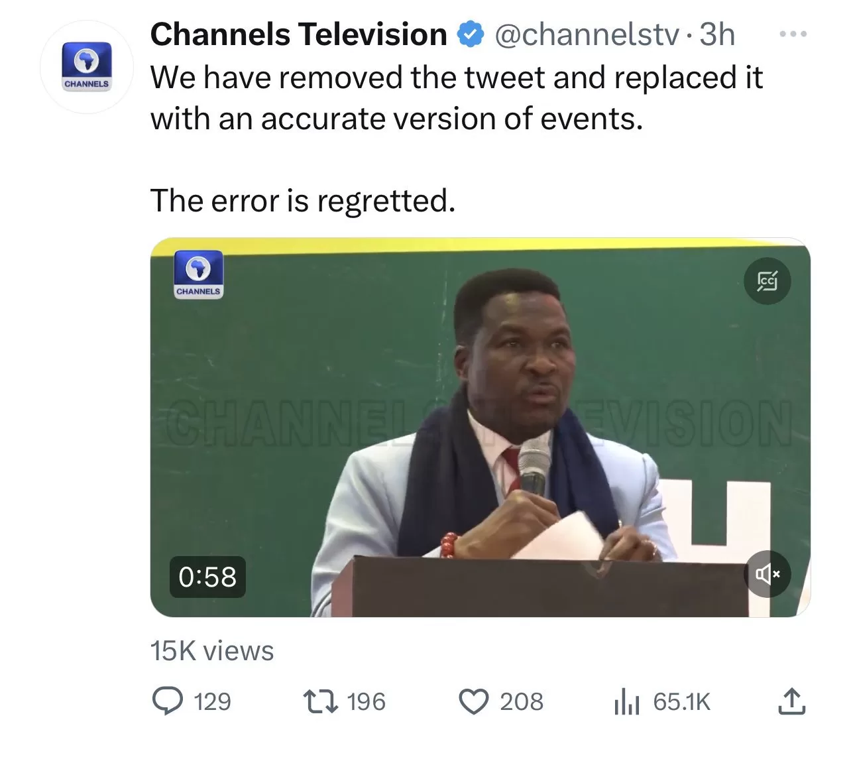The image size is (851, 757).
Task: Toggle closed captions on the video
Action: 767,281
